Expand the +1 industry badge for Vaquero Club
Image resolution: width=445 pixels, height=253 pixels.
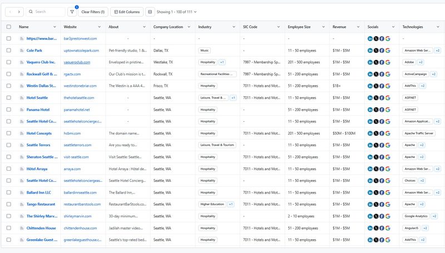(x=222, y=62)
